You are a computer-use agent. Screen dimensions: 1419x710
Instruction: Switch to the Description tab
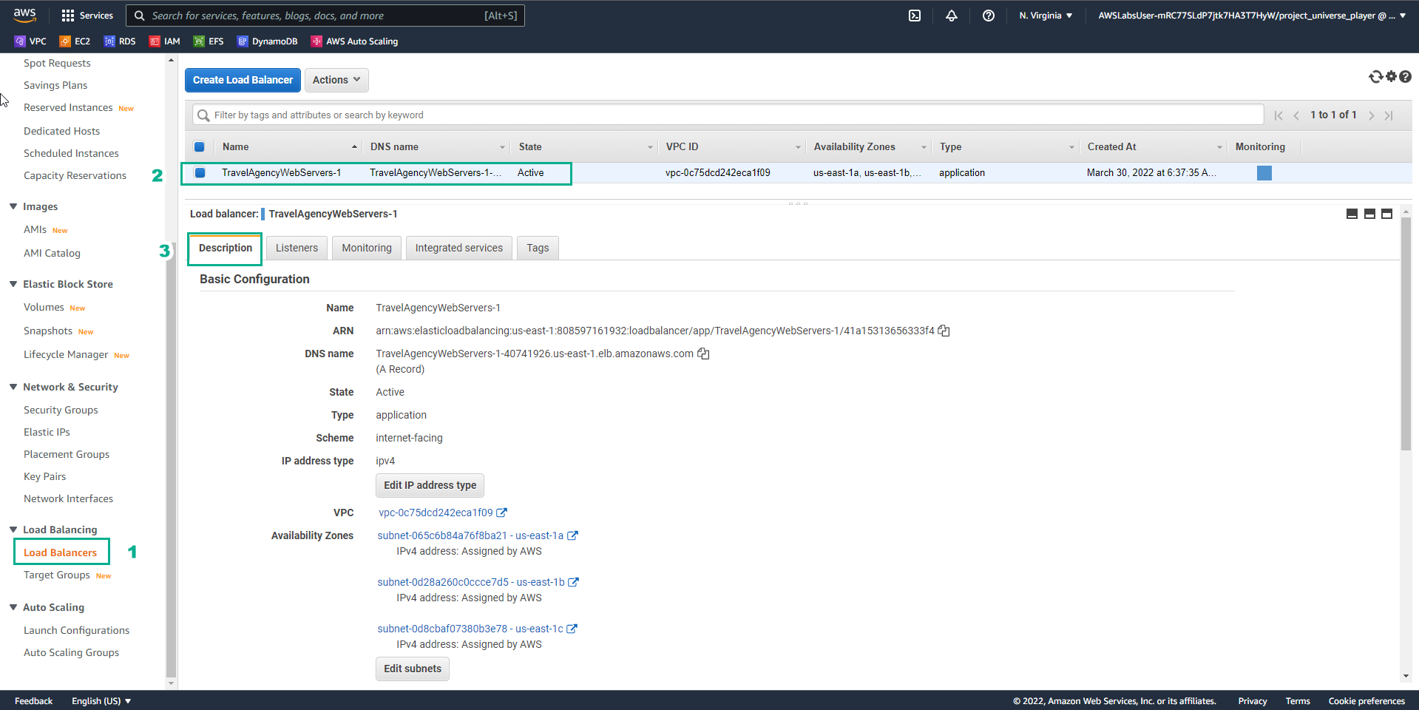pos(226,248)
